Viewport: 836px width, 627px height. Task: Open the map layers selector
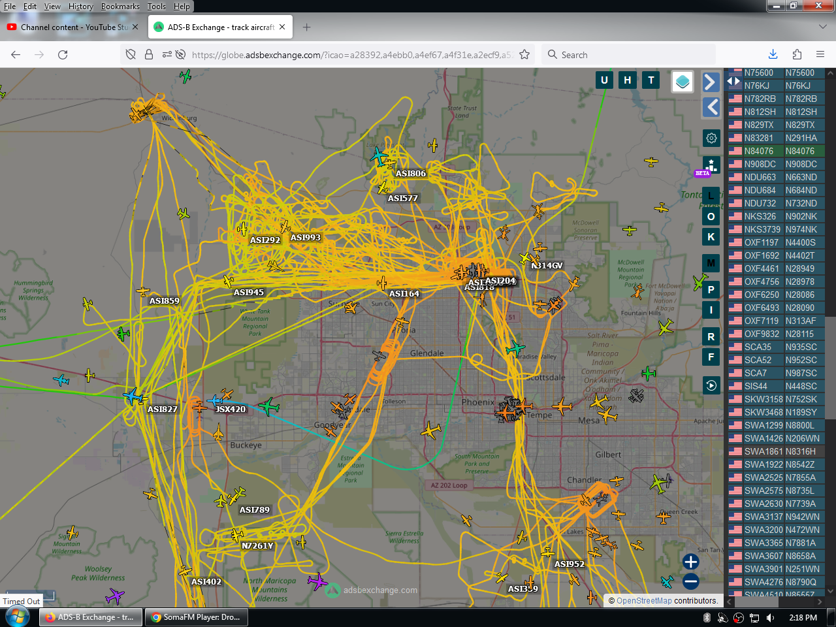pos(683,82)
